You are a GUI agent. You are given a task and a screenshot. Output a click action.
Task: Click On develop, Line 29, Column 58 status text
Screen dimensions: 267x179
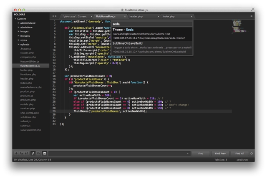(33, 160)
